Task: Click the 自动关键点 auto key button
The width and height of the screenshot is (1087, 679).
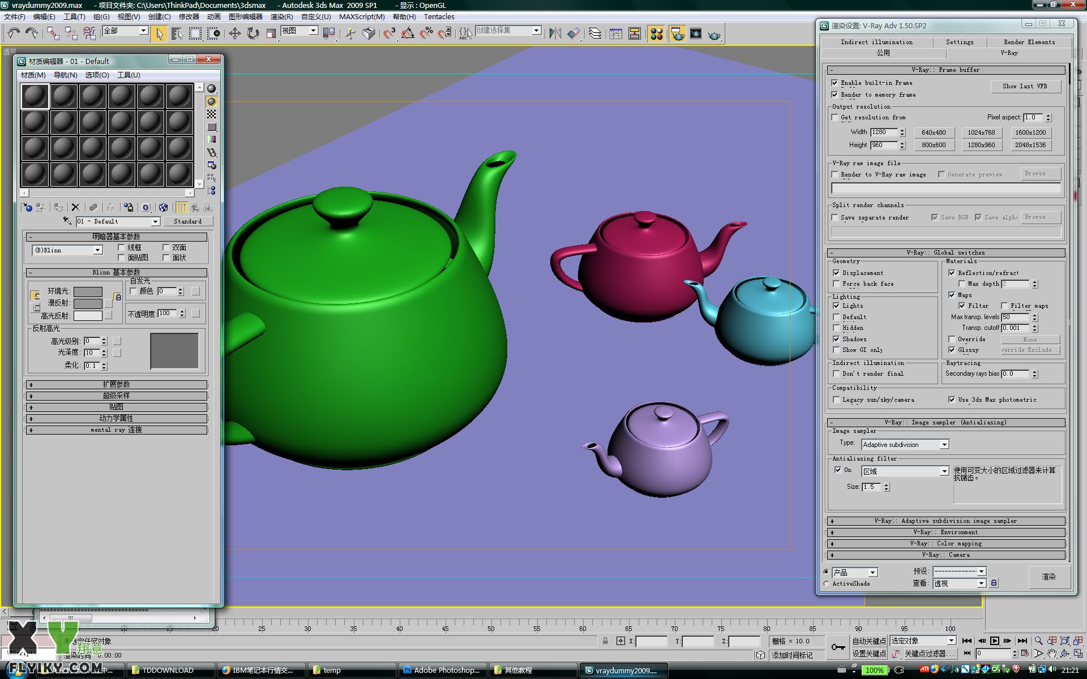Action: click(869, 641)
